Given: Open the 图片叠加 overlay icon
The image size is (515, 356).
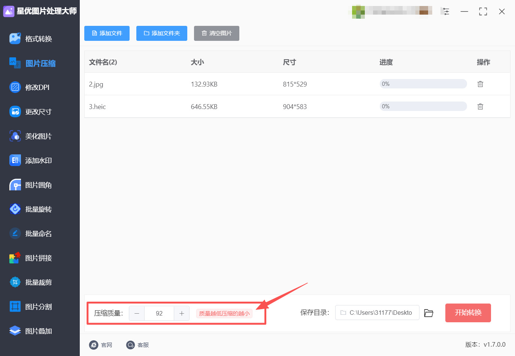Looking at the screenshot, I should [x=15, y=331].
